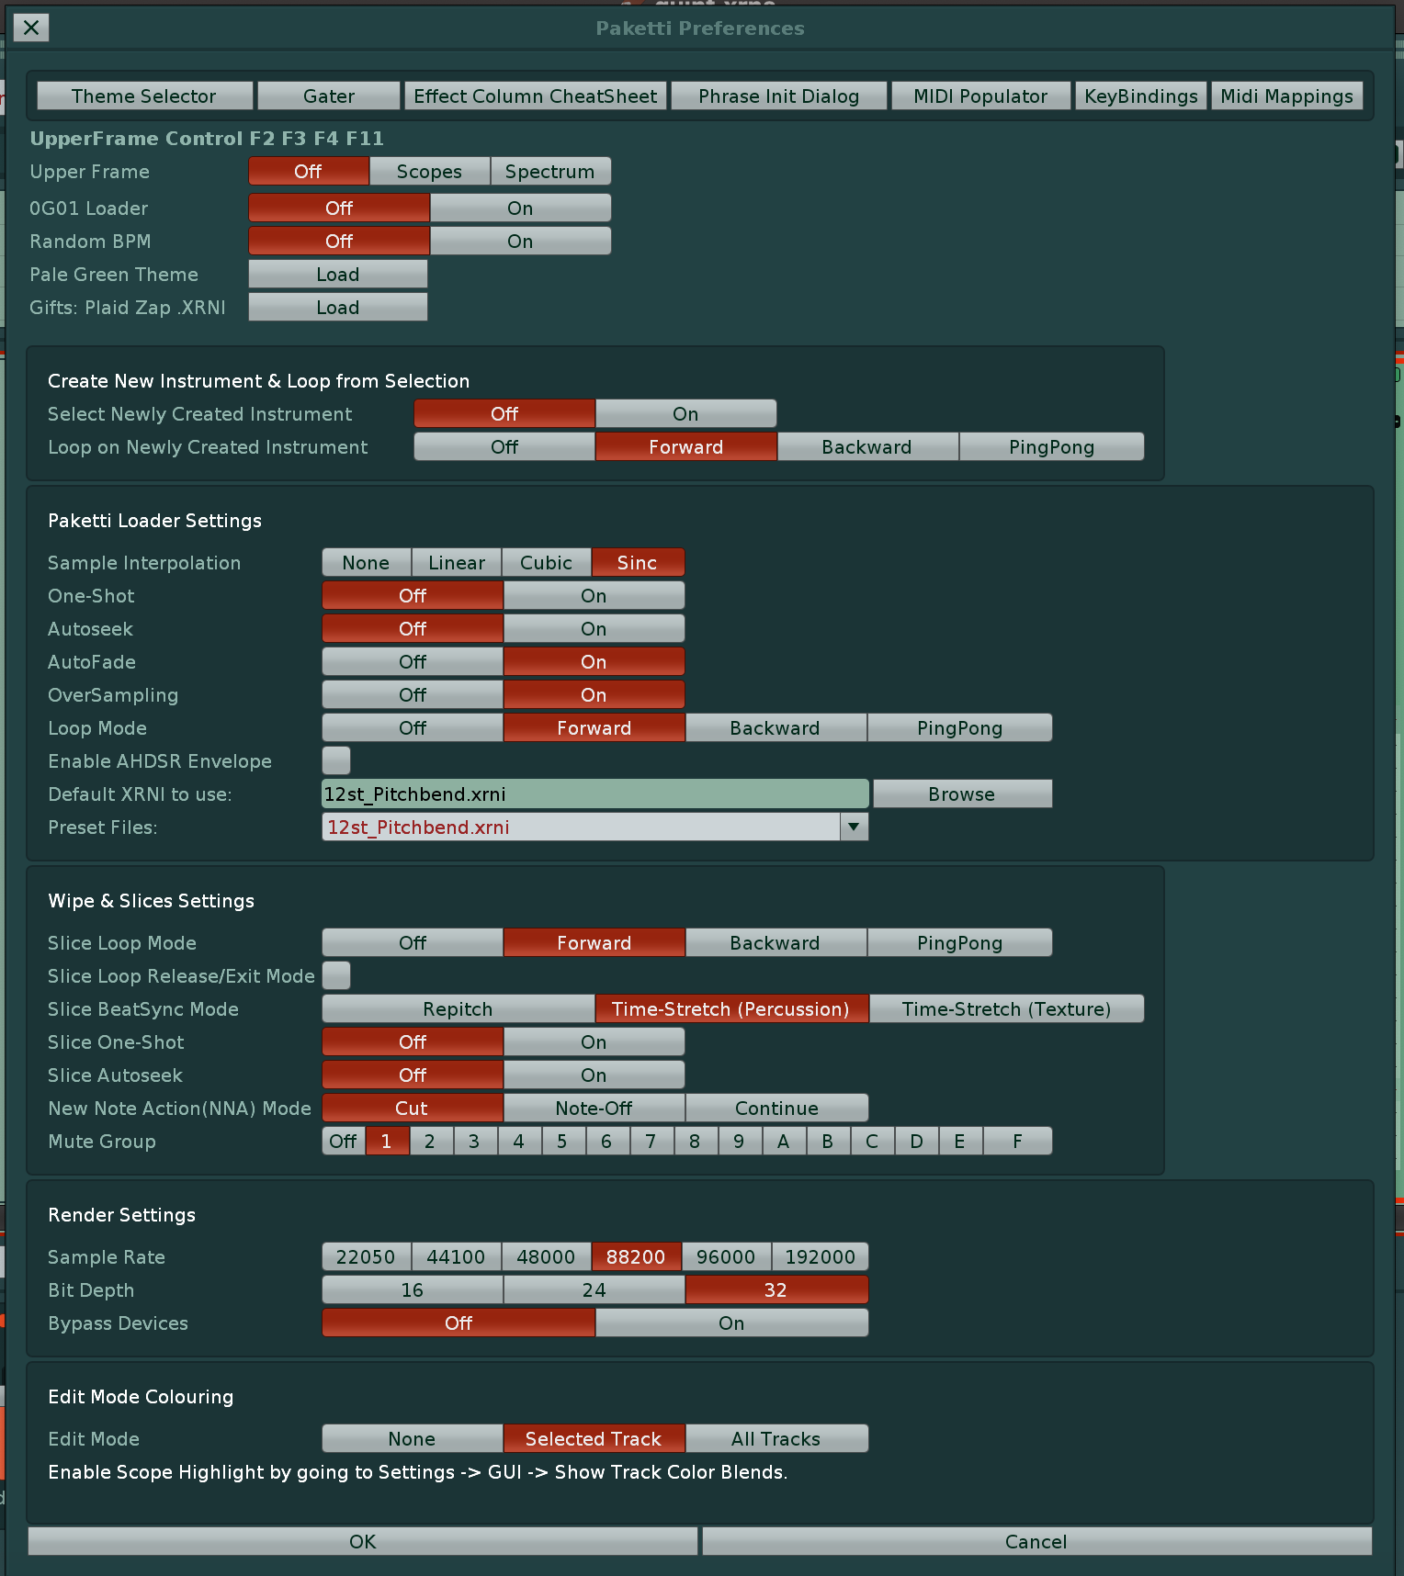Set Bit Depth to 24
The height and width of the screenshot is (1576, 1404).
click(594, 1289)
